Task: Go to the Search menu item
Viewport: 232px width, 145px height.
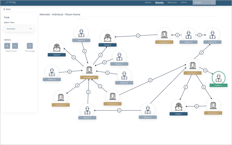Action: pos(148,2)
